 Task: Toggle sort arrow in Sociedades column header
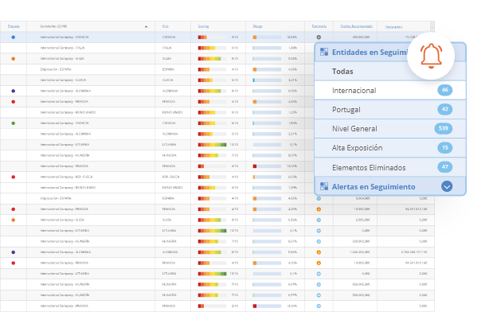(x=146, y=26)
